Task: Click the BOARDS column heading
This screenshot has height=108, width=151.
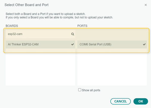Action: coord(12,26)
